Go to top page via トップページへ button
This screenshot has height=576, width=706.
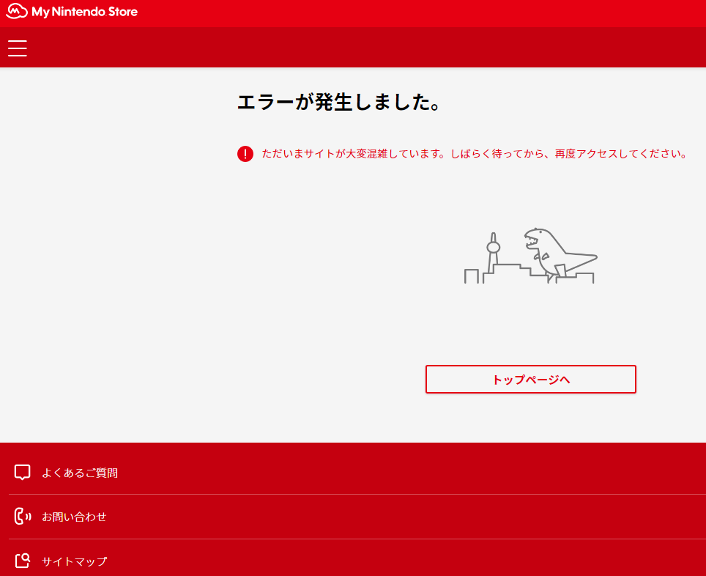point(530,380)
